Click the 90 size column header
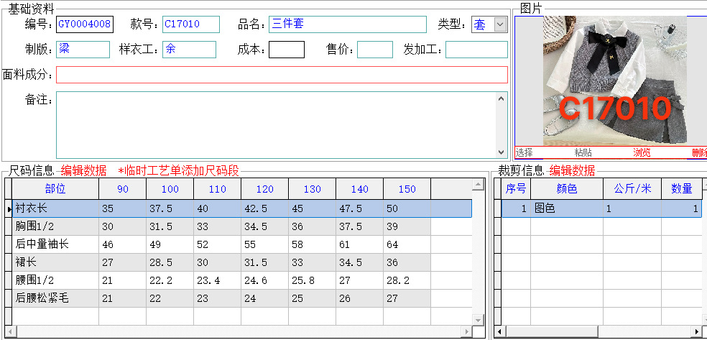 123,189
